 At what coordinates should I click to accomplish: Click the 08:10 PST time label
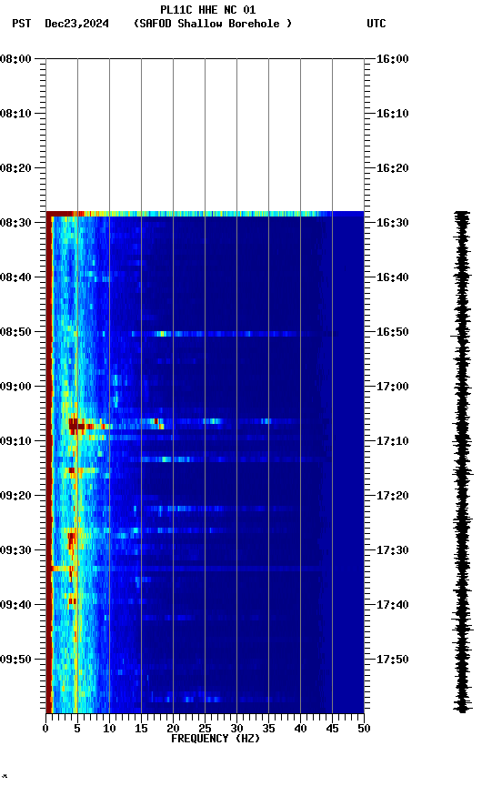(15, 114)
